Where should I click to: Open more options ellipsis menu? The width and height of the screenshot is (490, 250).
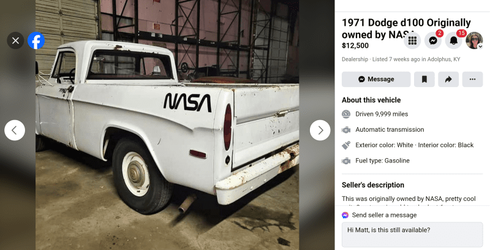(472, 79)
